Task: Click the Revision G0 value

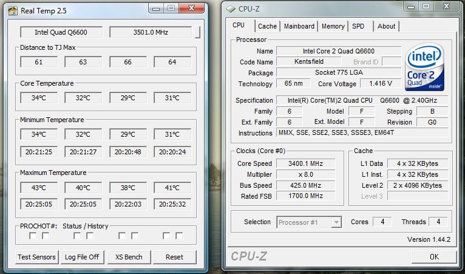Action: coord(432,122)
